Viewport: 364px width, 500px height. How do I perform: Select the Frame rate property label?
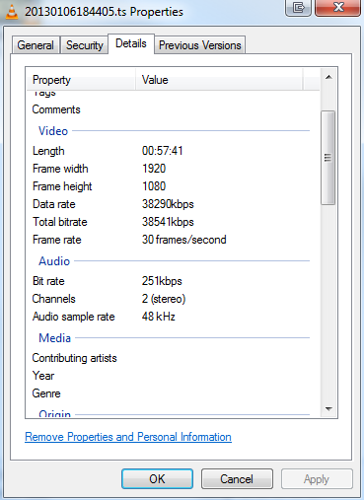(x=57, y=240)
